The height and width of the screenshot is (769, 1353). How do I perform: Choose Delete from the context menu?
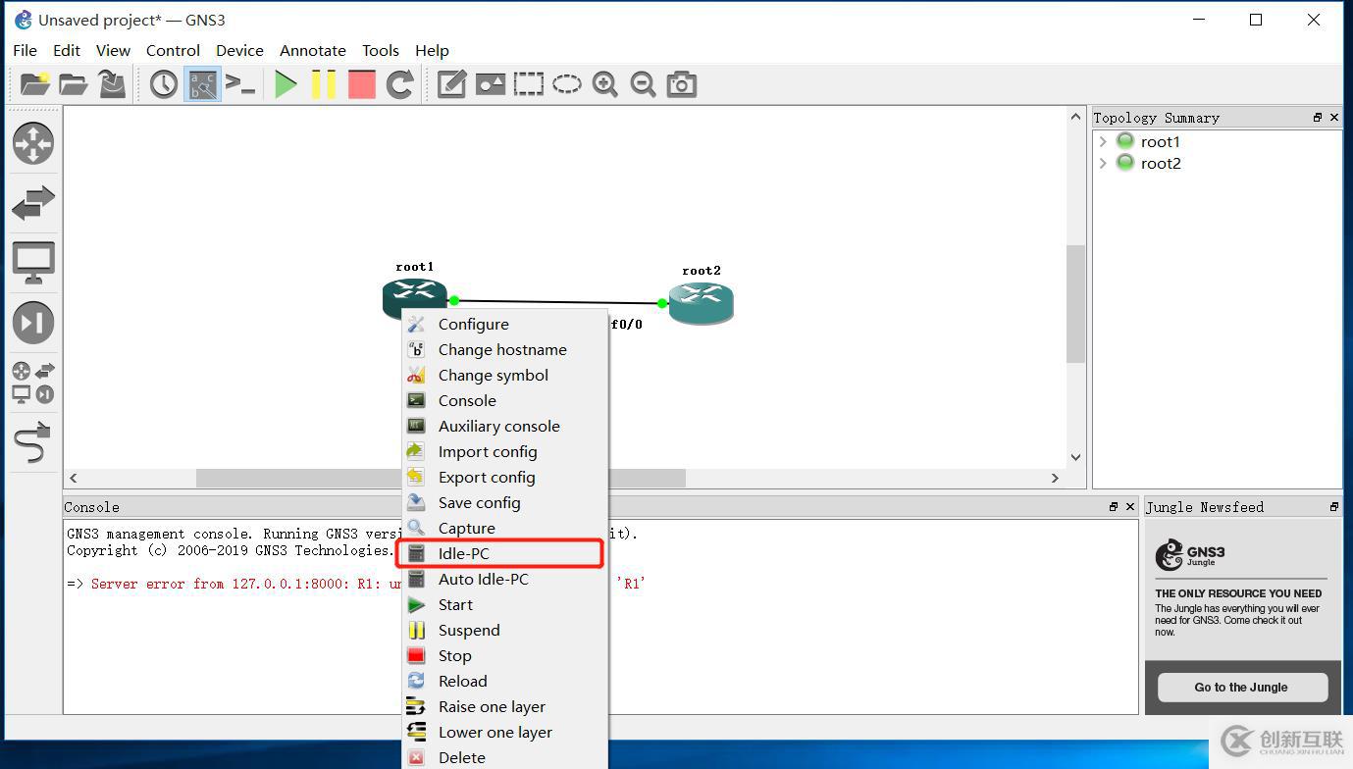tap(505, 757)
